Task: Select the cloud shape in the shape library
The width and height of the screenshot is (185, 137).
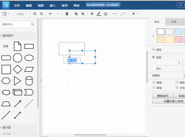Action: tap(6, 92)
